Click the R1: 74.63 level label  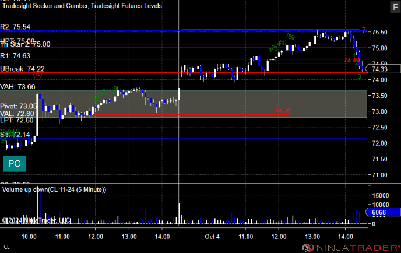point(15,56)
